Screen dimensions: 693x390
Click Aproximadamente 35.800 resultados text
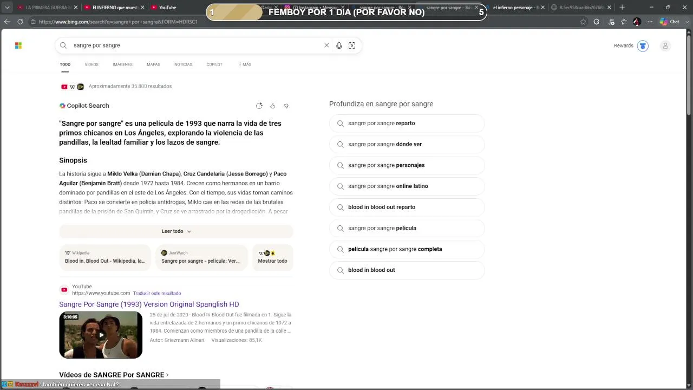click(x=130, y=87)
